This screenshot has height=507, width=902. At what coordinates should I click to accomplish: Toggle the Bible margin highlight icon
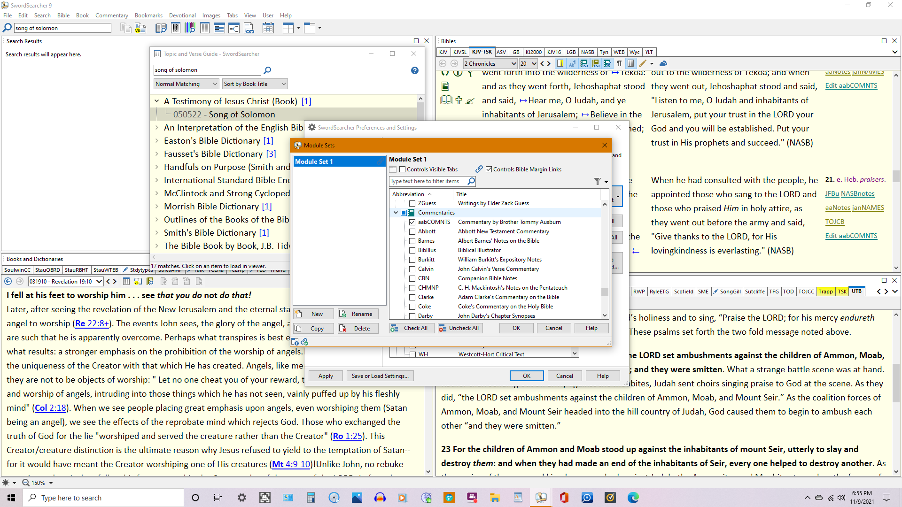(560, 63)
